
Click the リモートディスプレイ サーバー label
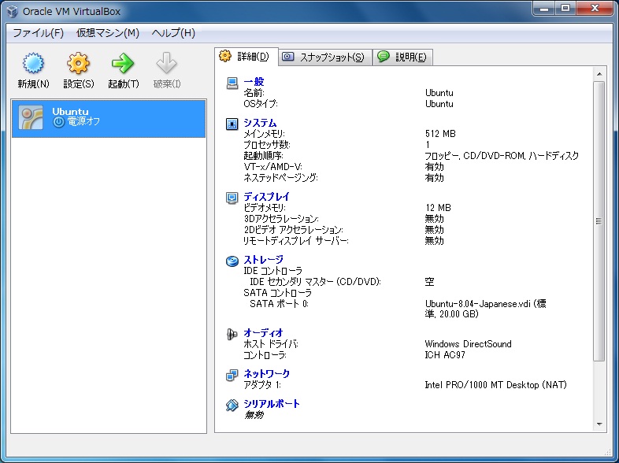(x=295, y=241)
